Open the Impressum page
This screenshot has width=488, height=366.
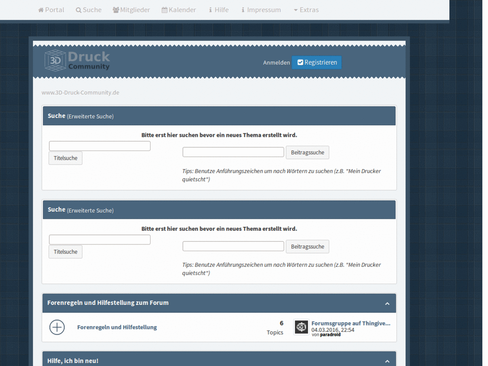pos(261,10)
